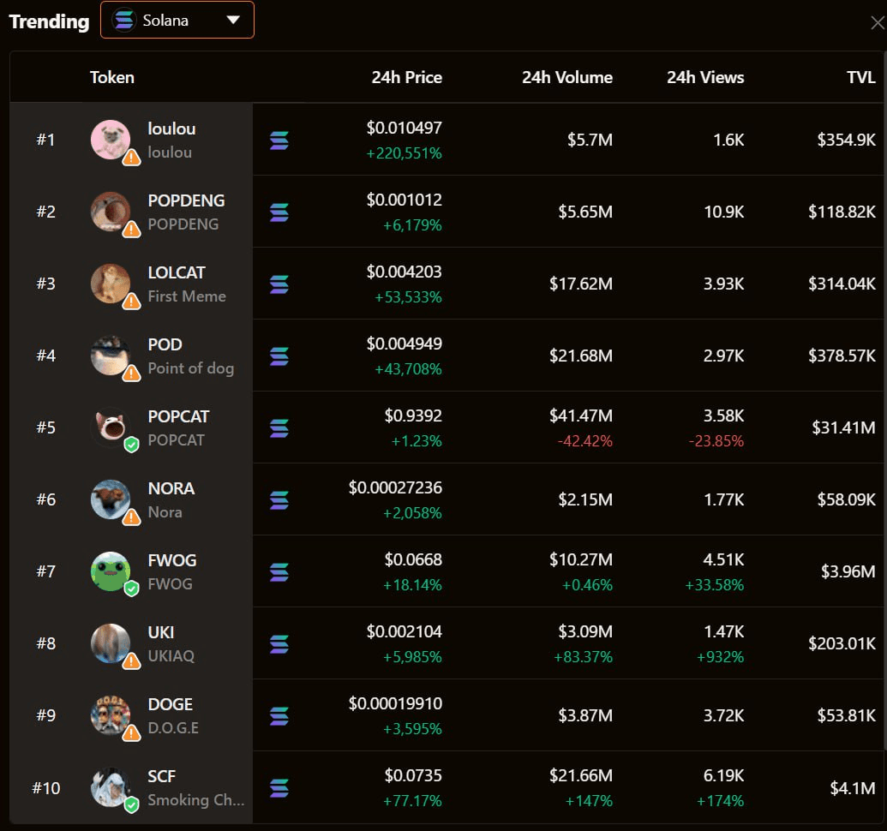Click the warning badge on NORA
Screen dimensions: 887x831
pos(132,517)
